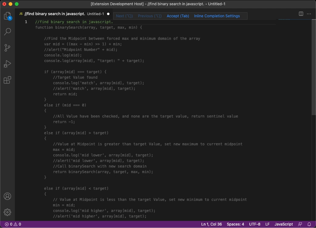Open the Accounts menu
This screenshot has width=316, height=228.
pos(8,196)
